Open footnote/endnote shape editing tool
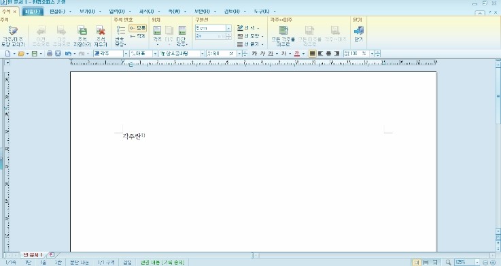Screen dimensions: 501x266 pos(13,36)
